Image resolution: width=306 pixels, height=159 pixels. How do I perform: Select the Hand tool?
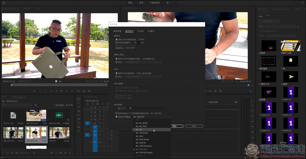click(79, 127)
